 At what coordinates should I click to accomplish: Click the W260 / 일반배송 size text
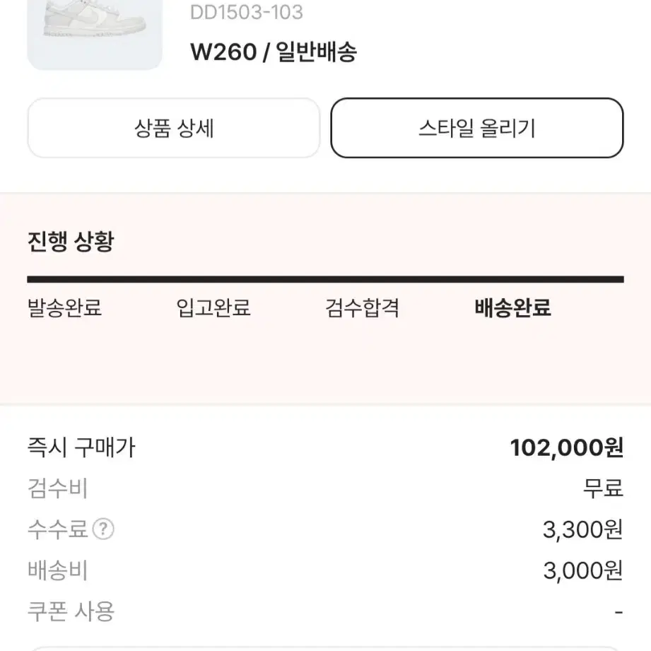(274, 52)
